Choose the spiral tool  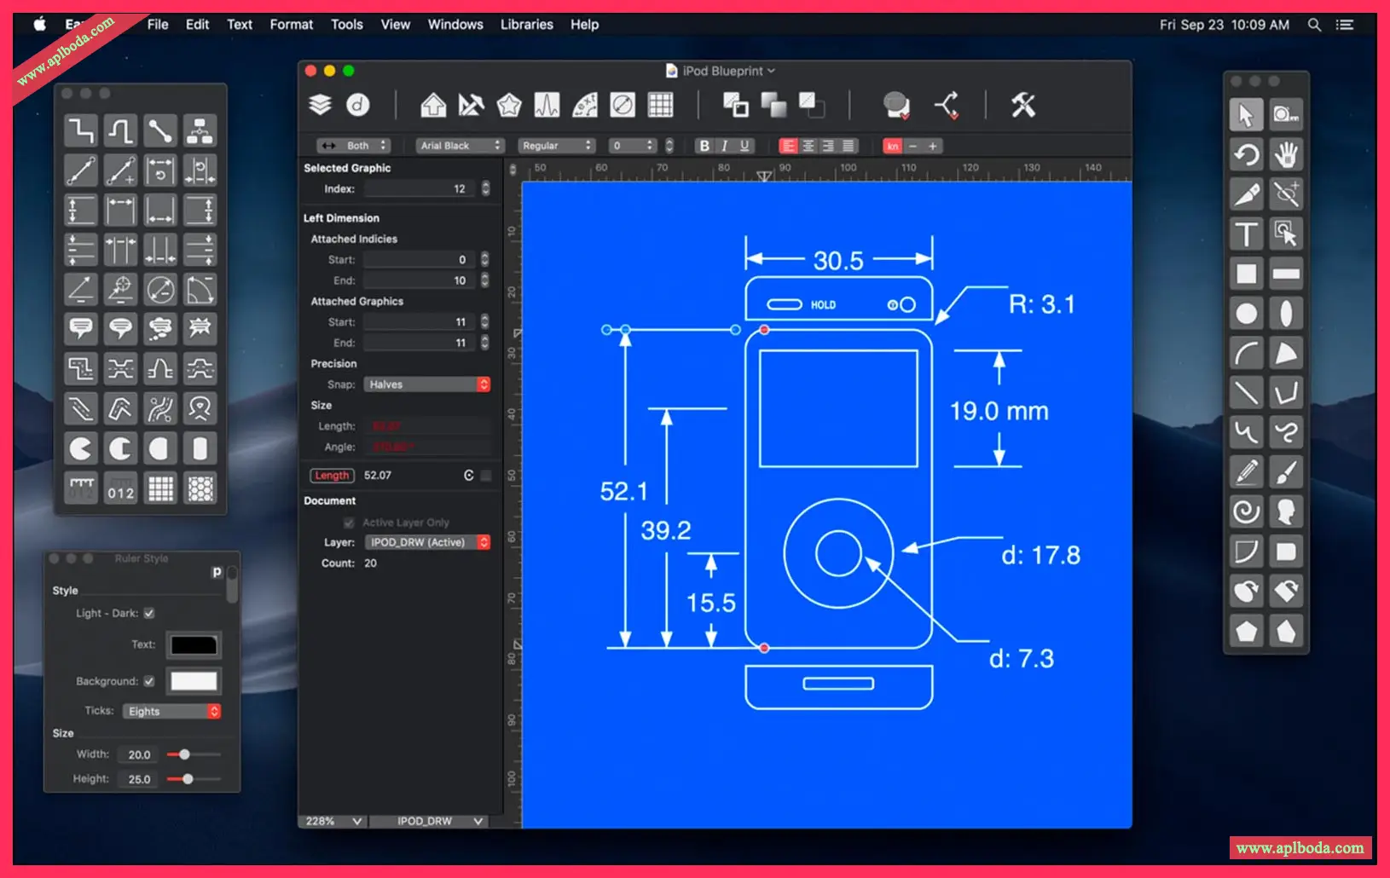tap(1246, 511)
